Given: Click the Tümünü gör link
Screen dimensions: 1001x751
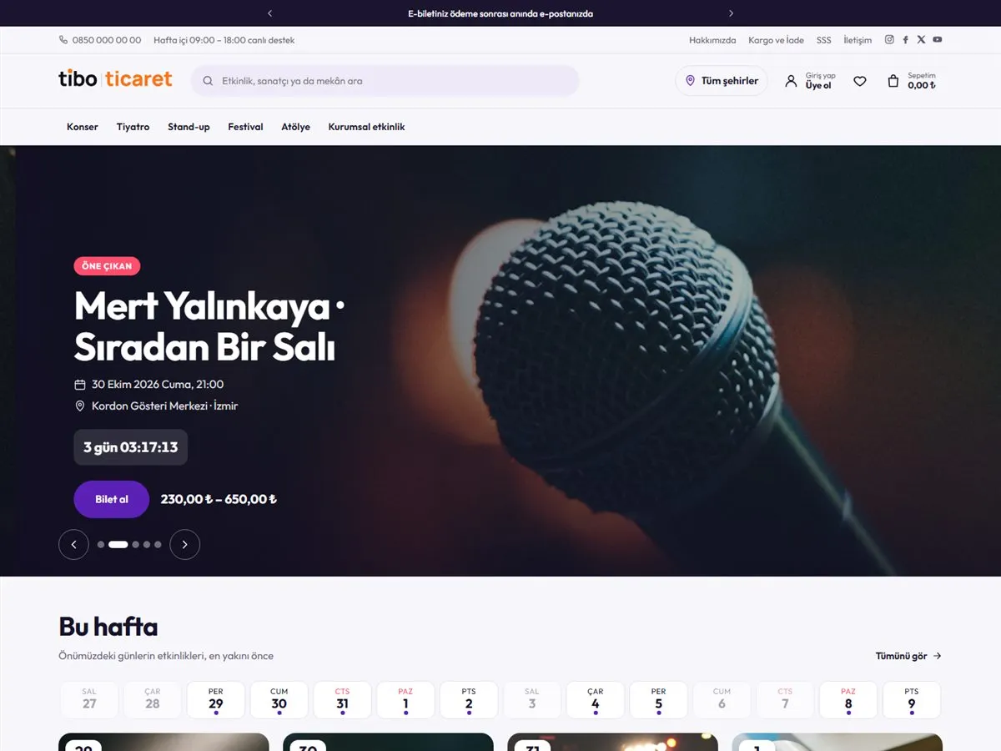Looking at the screenshot, I should (908, 656).
